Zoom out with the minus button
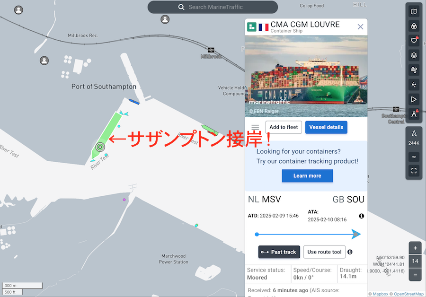 point(415,275)
